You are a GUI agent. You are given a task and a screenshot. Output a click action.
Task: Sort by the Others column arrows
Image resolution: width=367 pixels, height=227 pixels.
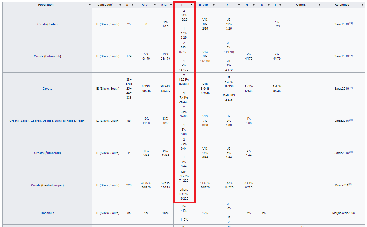(319, 5)
